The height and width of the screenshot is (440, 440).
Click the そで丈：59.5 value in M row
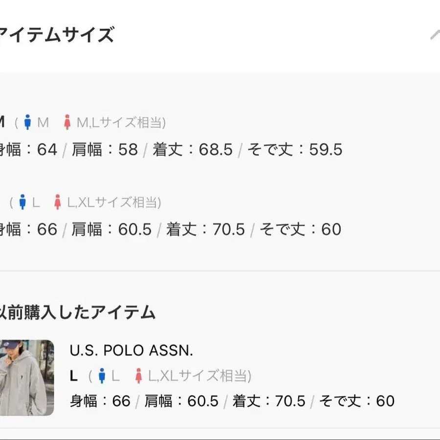coord(295,149)
